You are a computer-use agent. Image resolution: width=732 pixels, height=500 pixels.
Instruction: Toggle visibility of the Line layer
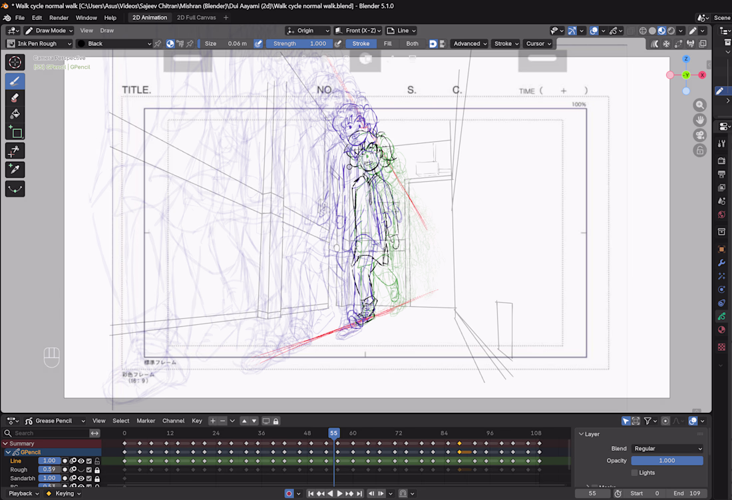coord(81,461)
